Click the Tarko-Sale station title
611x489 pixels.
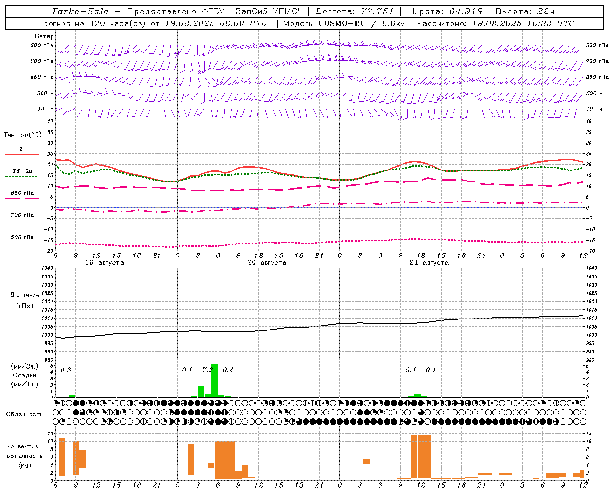(80, 11)
